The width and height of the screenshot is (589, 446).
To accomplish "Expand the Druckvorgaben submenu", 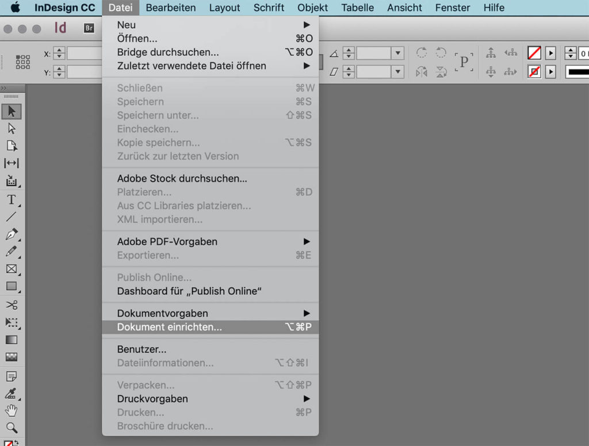I will 211,399.
